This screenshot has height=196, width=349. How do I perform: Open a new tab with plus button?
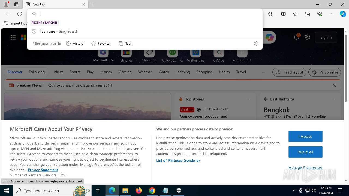tap(93, 4)
